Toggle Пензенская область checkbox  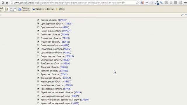(38, 31)
